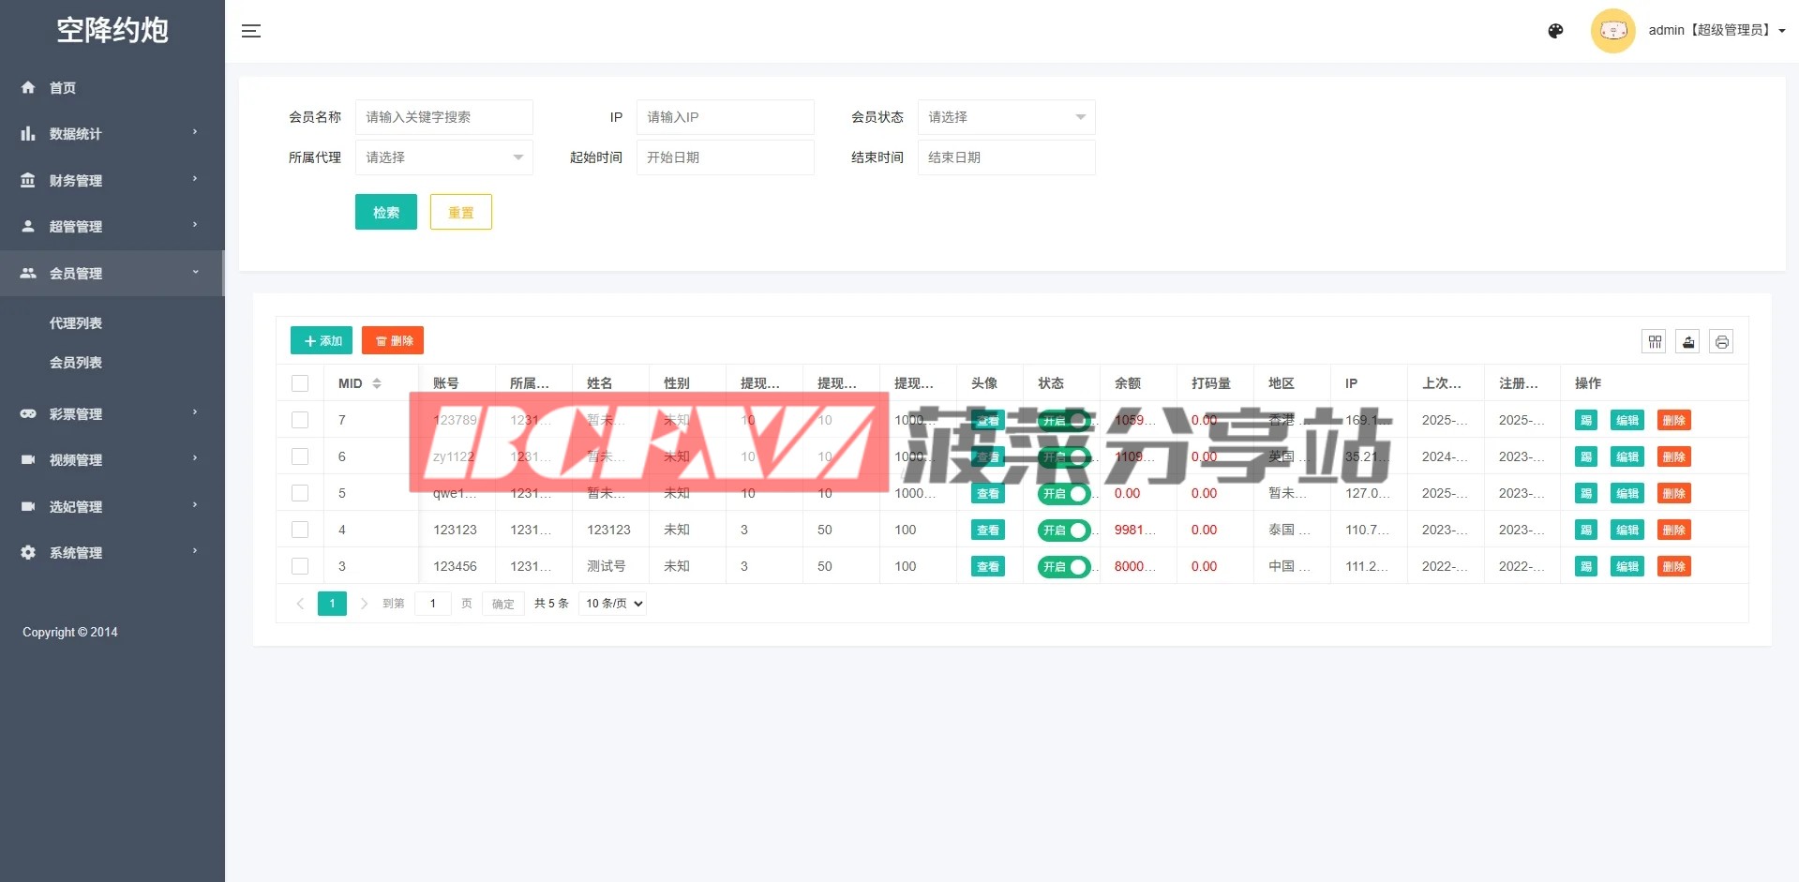Select the checkbox for member row 5
The width and height of the screenshot is (1799, 882).
pos(300,493)
